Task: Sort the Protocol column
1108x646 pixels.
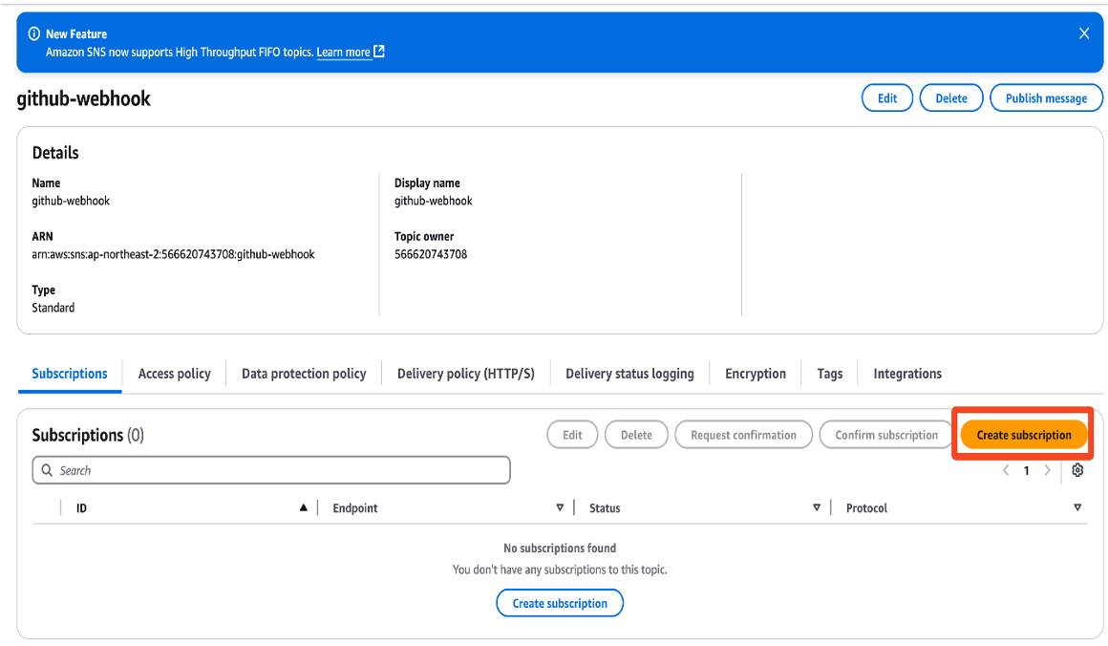Action: click(x=1076, y=507)
